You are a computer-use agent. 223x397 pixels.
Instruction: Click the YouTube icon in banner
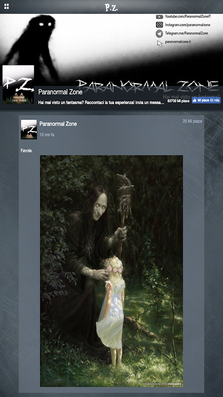159,17
